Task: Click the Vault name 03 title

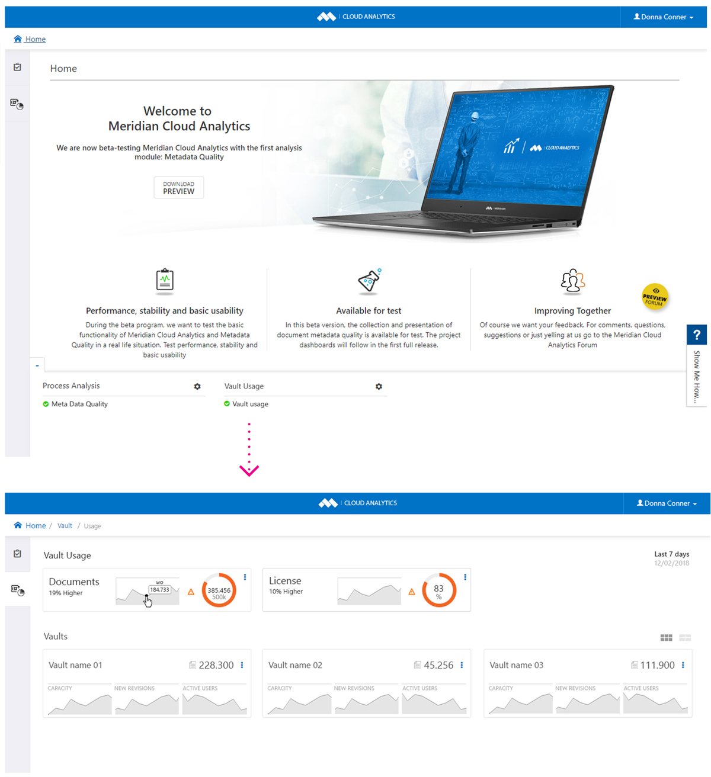Action: tap(516, 666)
